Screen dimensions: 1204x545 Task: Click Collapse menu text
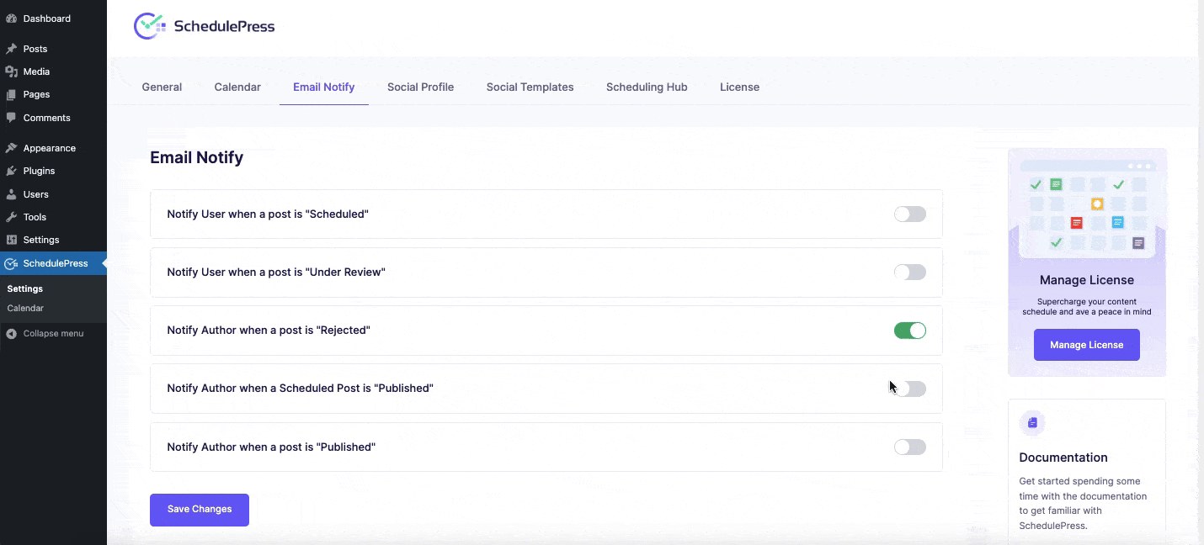click(53, 334)
